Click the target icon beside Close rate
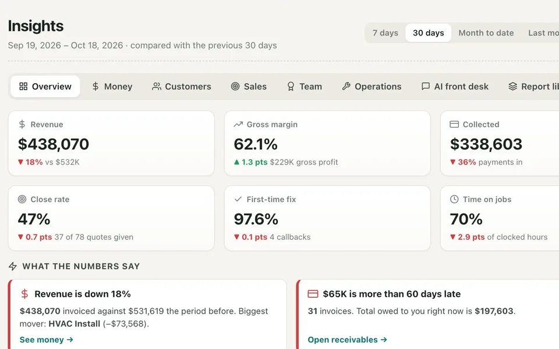This screenshot has height=349, width=559. pos(22,199)
